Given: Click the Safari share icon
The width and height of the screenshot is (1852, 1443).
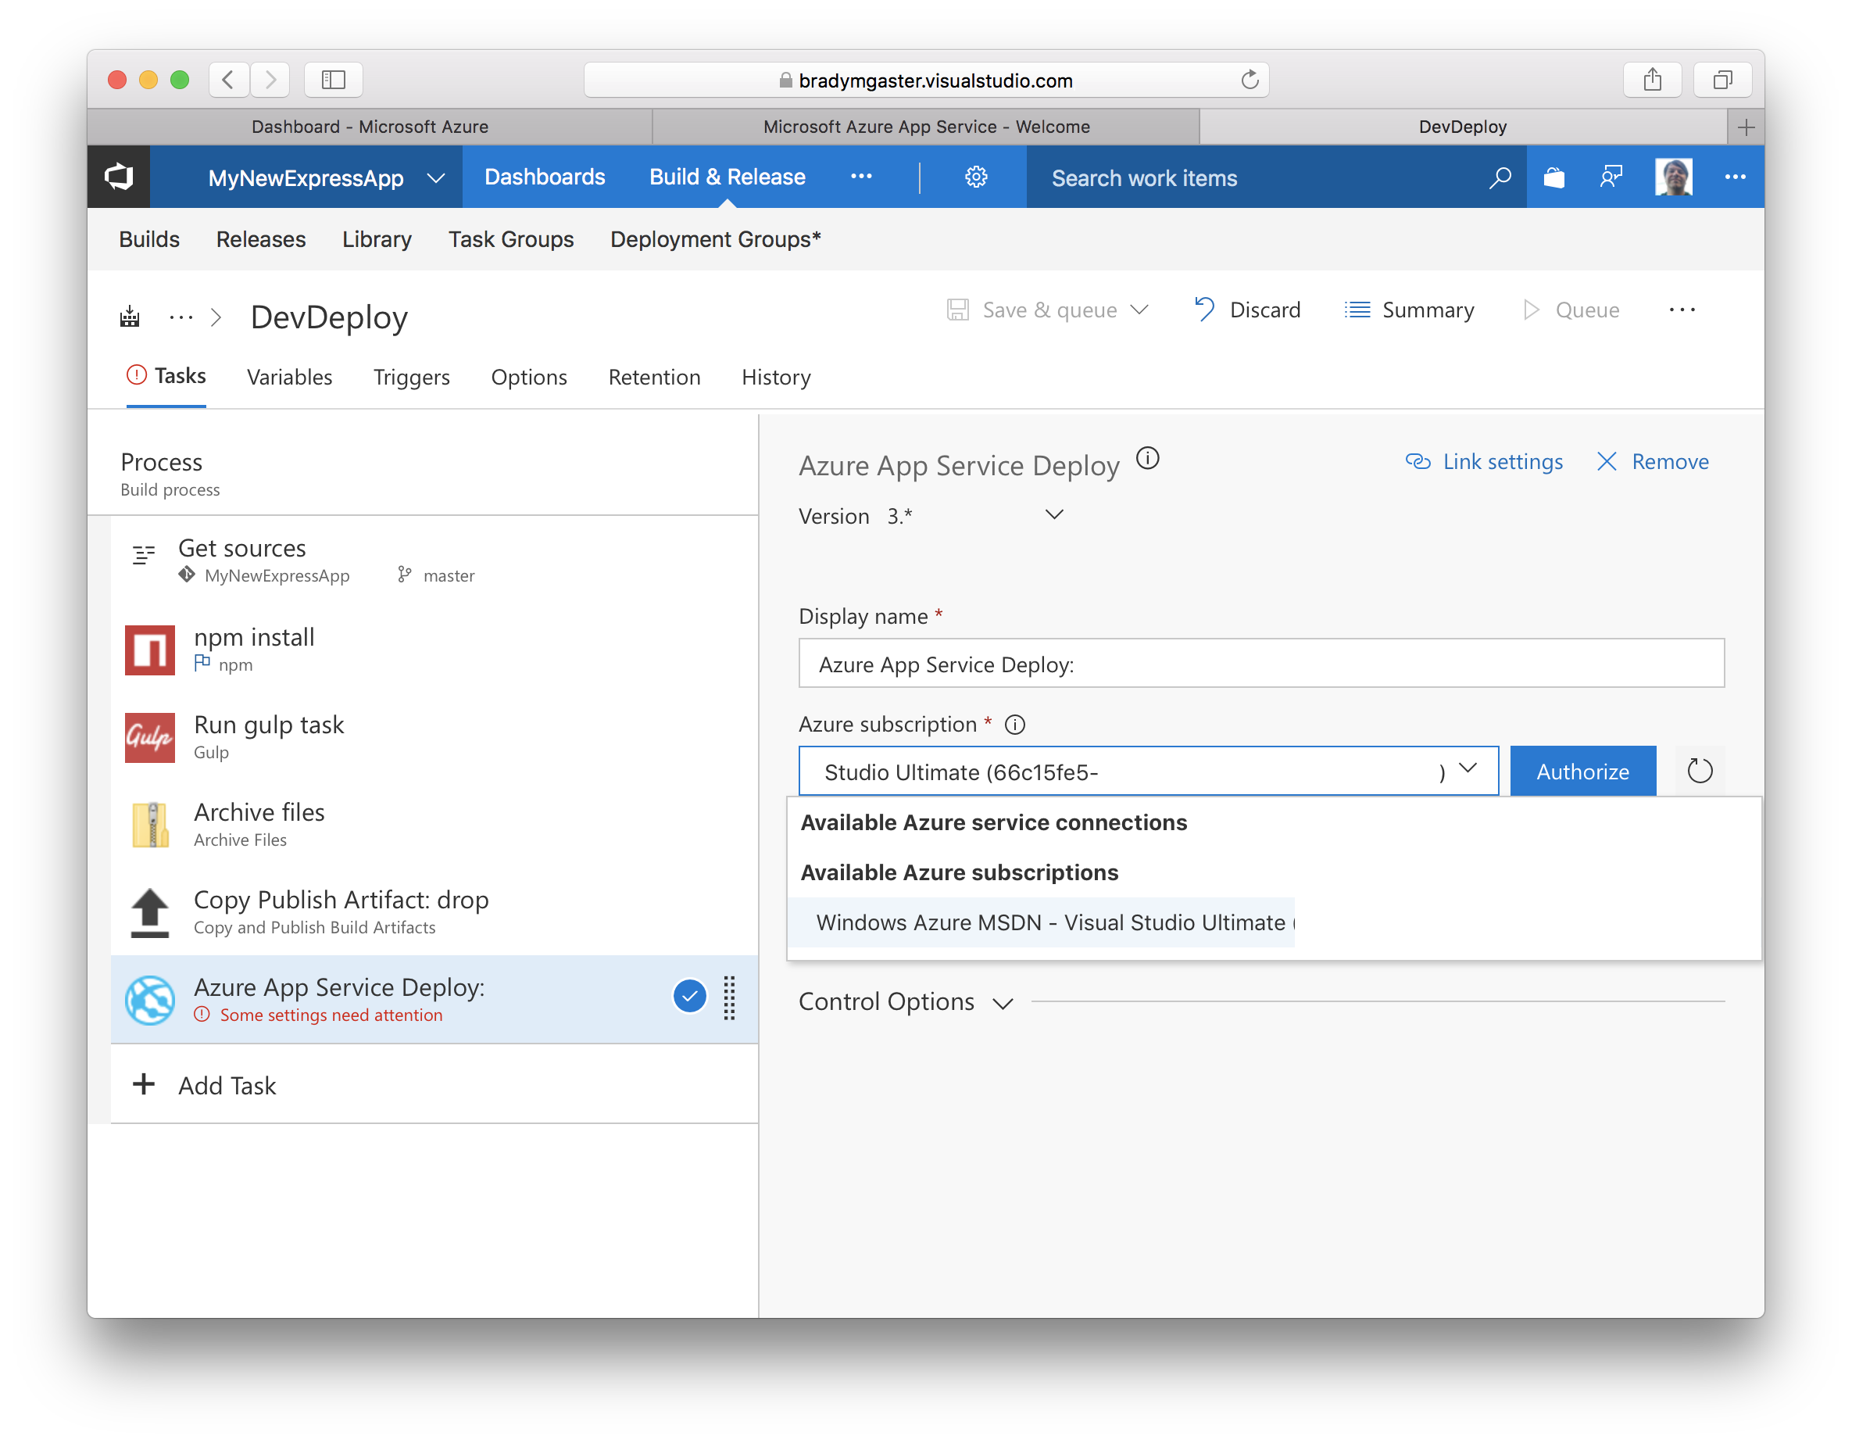Looking at the screenshot, I should click(x=1652, y=80).
